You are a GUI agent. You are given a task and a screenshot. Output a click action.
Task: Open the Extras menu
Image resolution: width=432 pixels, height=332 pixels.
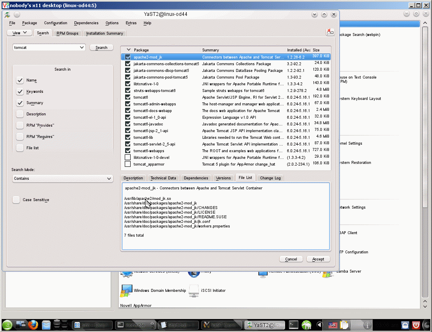131,23
